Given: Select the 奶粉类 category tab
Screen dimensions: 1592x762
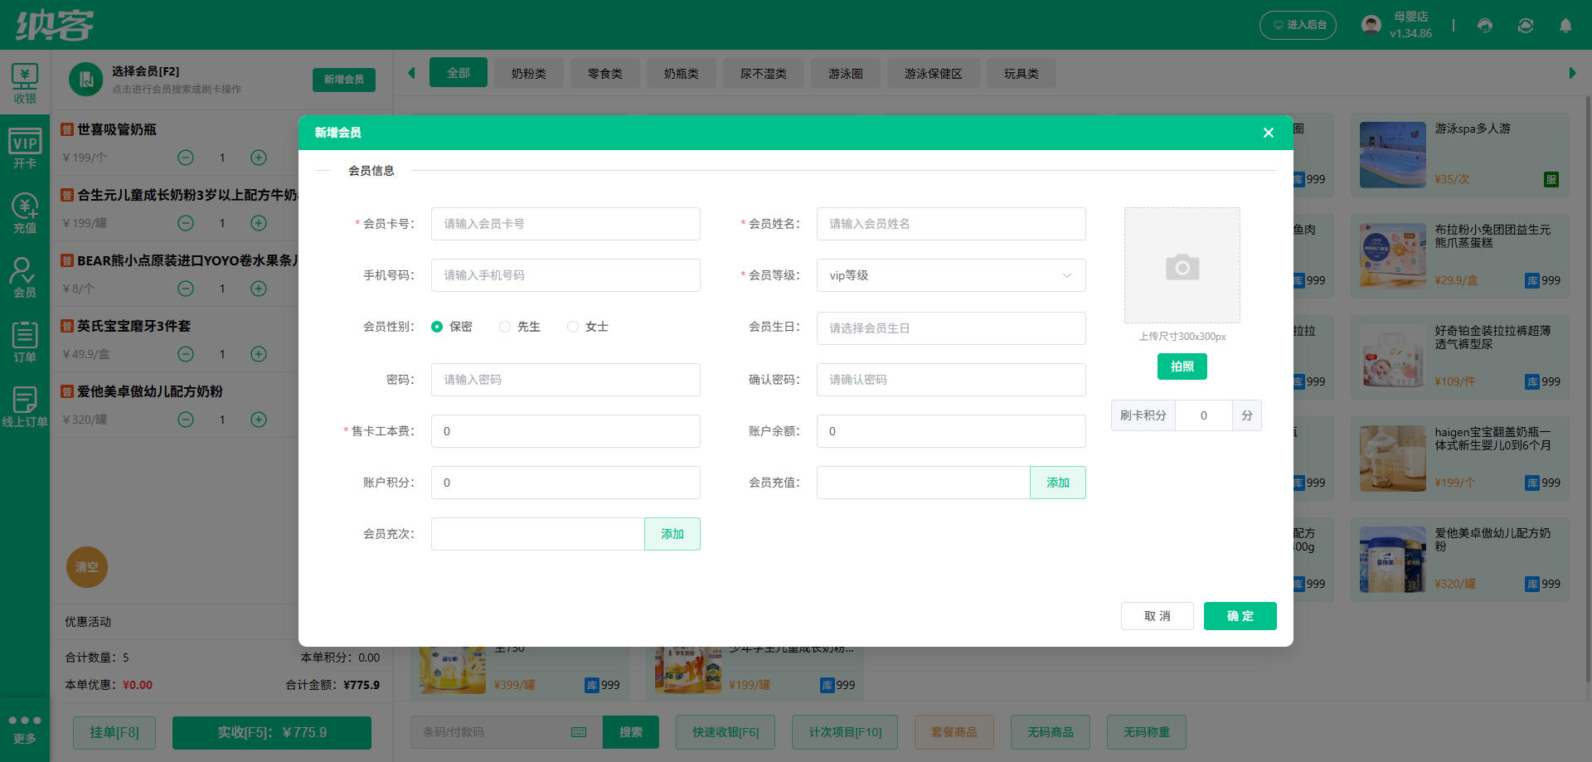Looking at the screenshot, I should pyautogui.click(x=529, y=73).
